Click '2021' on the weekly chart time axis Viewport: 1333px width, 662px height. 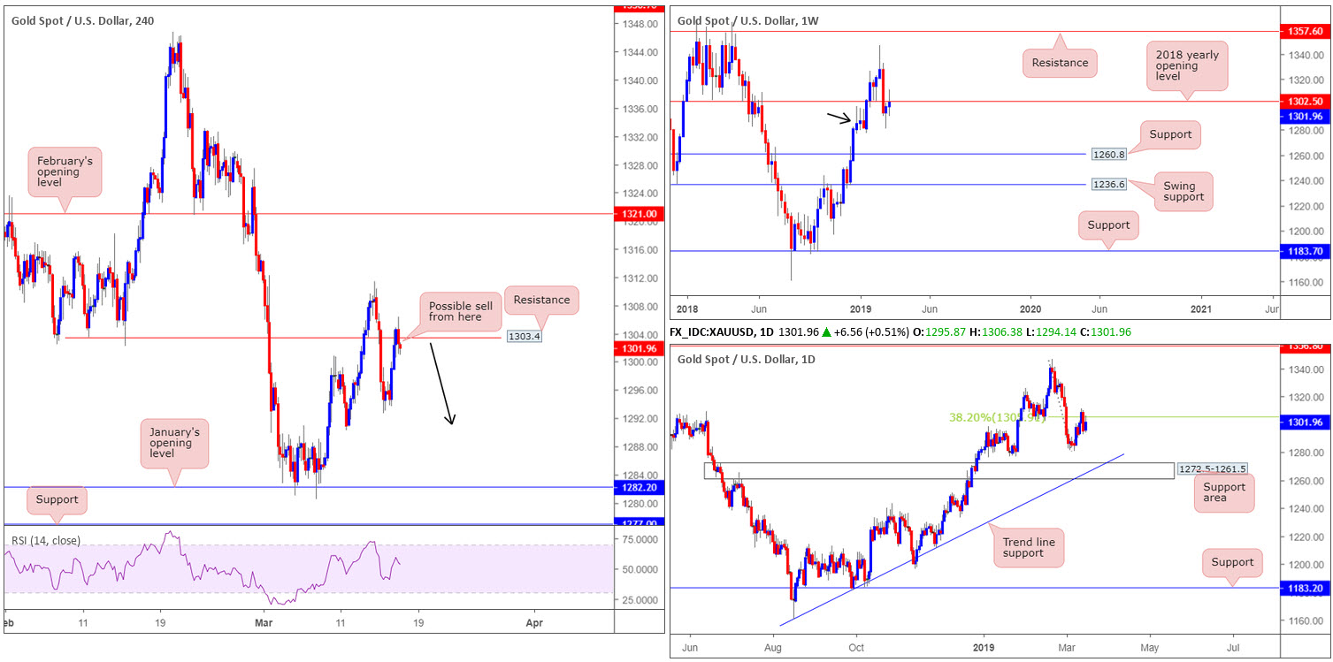coord(1201,309)
